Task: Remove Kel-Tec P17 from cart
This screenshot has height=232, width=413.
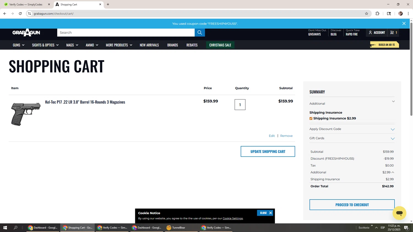Action: coord(286,136)
